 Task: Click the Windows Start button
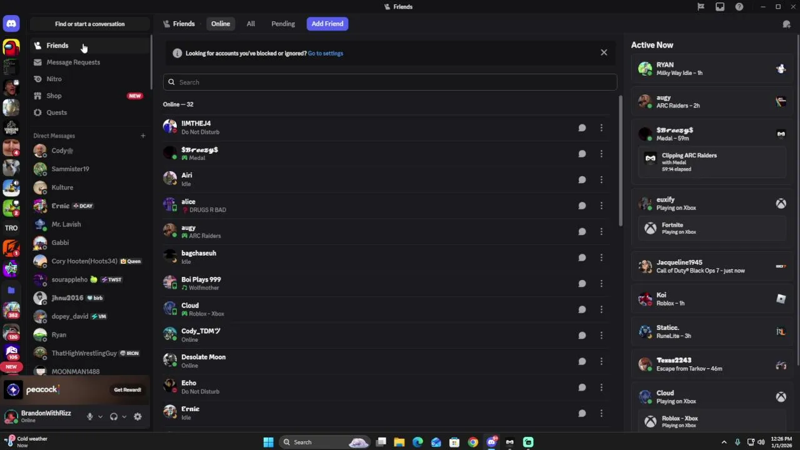[x=268, y=442]
